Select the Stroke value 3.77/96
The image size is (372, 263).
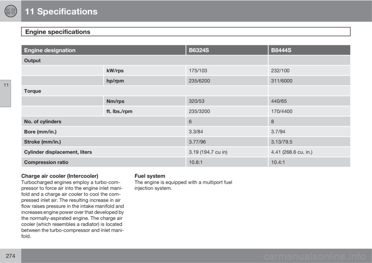pos(197,142)
